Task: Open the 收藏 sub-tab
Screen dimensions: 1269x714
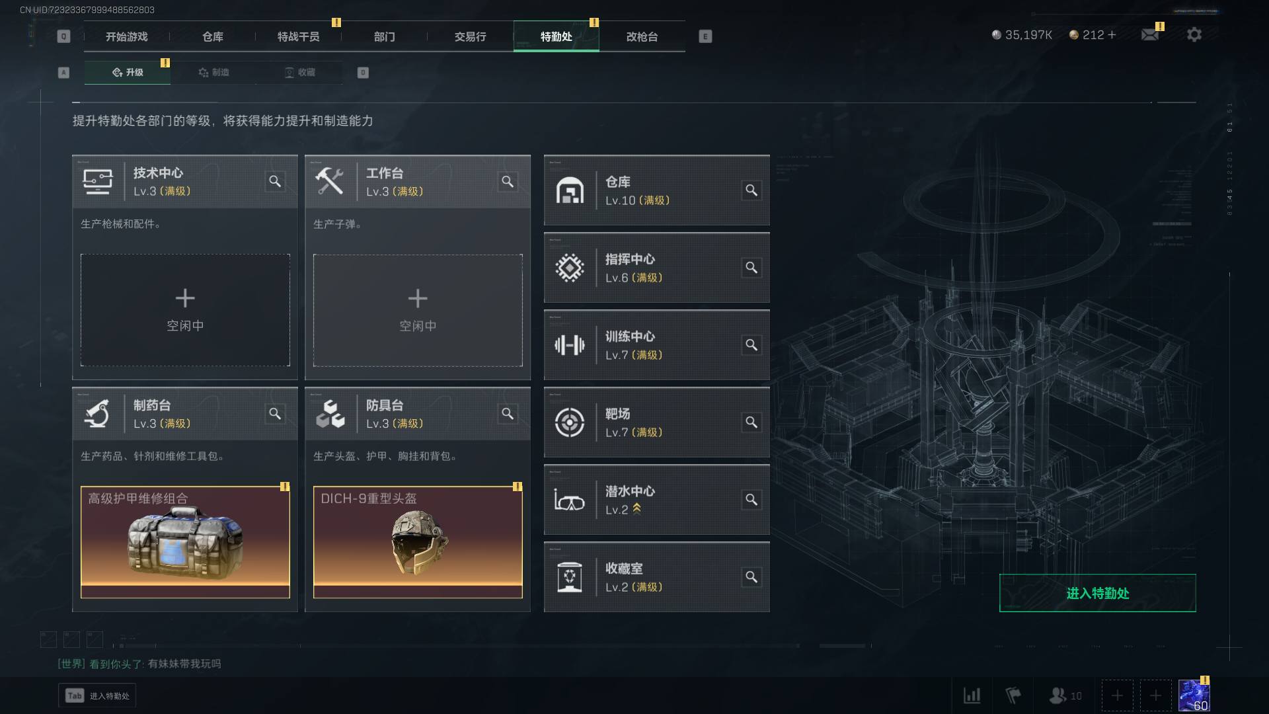Action: [x=299, y=72]
